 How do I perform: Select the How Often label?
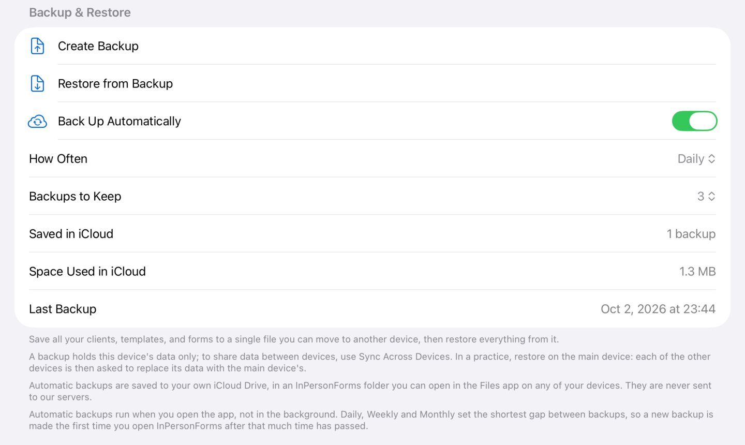(x=58, y=159)
